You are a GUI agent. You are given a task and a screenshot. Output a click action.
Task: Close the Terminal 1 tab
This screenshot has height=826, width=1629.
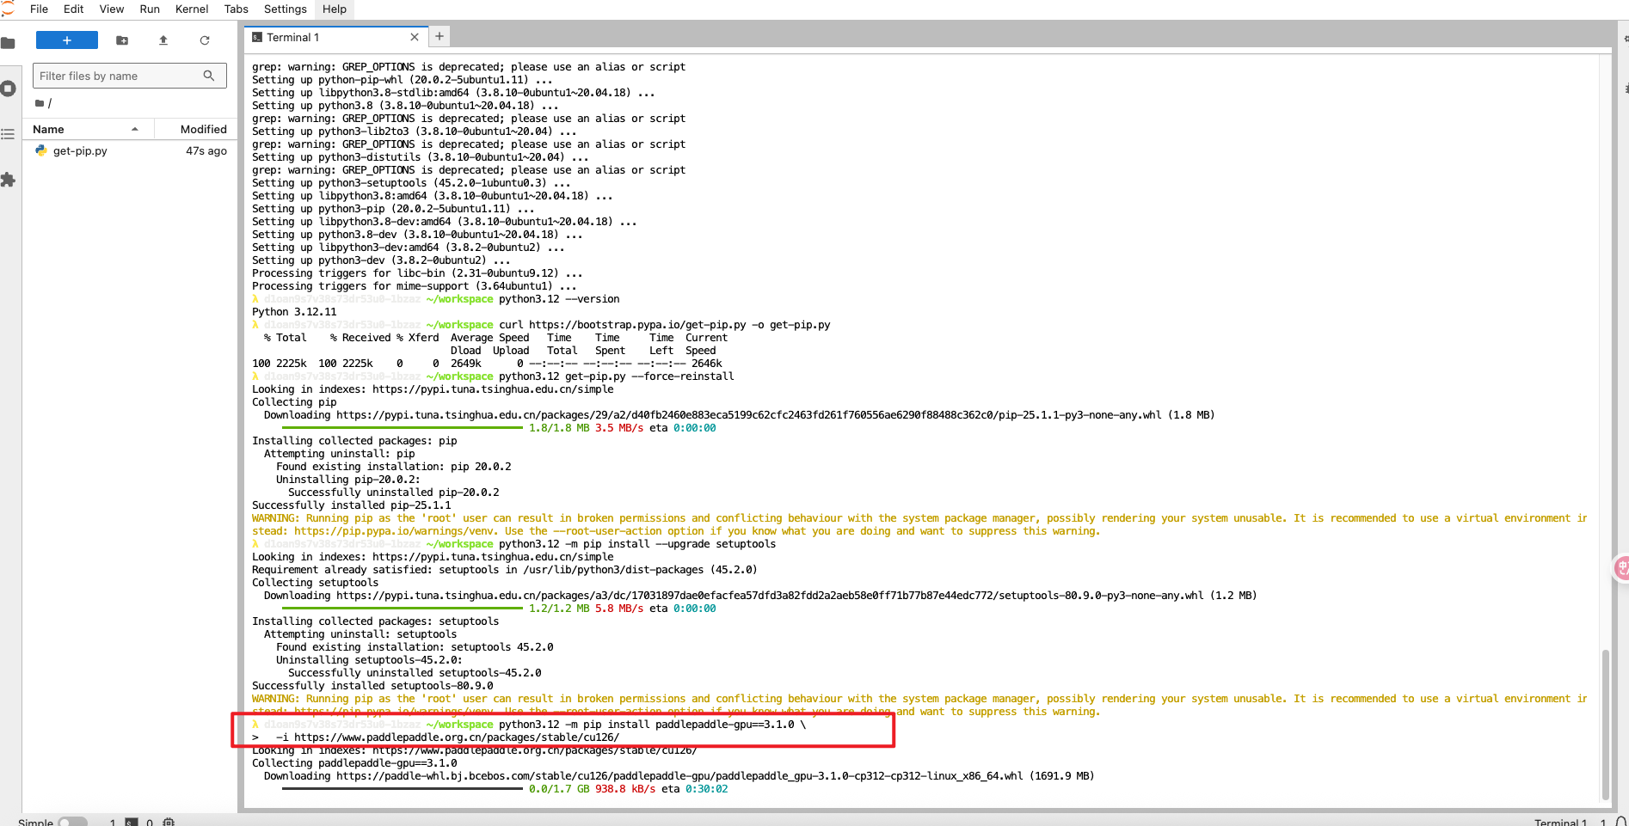[x=415, y=37]
